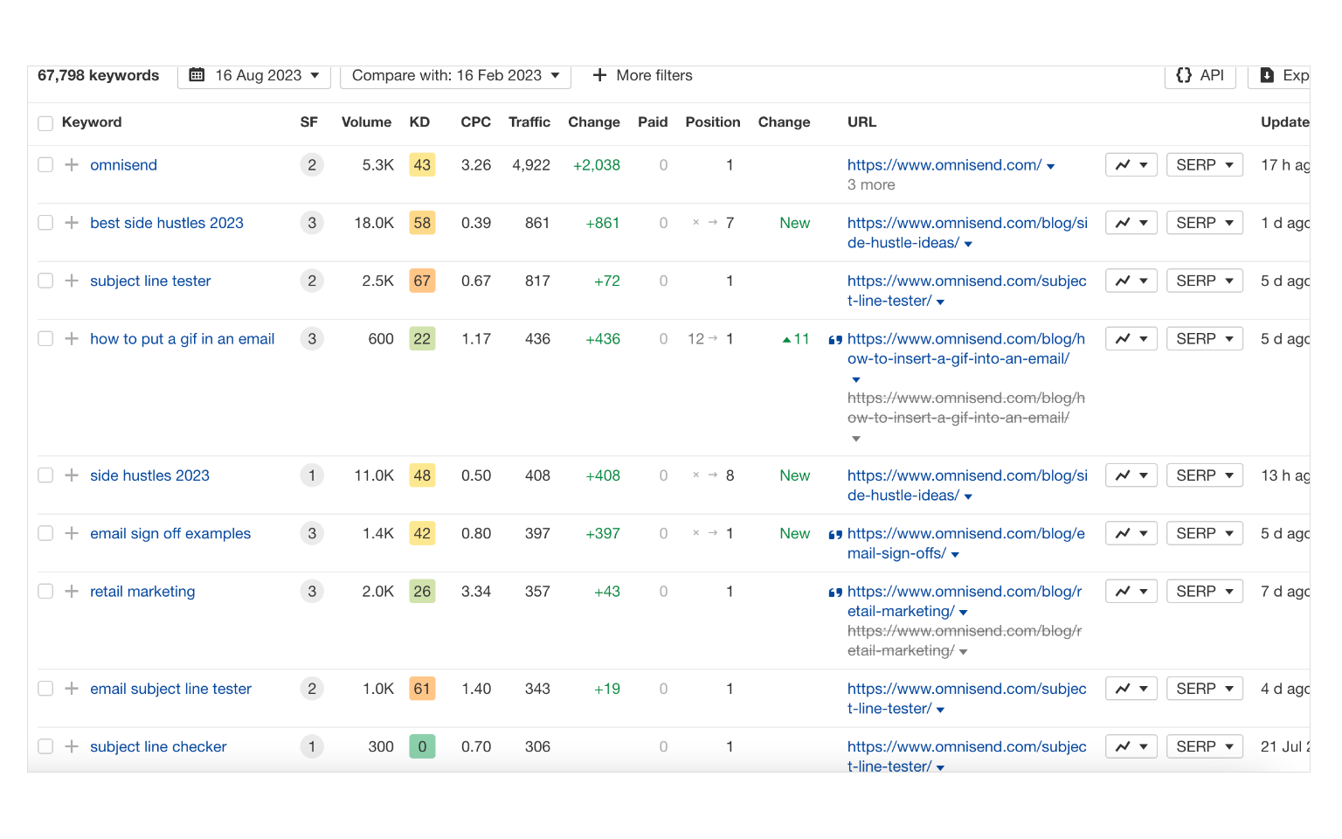Open SERP dropdown for subject line tester row

(1205, 281)
